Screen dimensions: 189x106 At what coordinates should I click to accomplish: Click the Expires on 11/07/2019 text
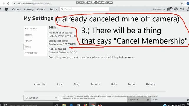(x=62, y=44)
